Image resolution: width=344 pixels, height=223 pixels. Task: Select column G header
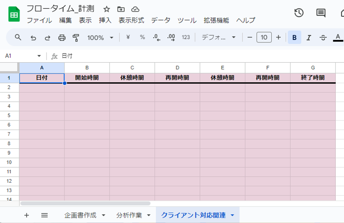click(x=313, y=68)
